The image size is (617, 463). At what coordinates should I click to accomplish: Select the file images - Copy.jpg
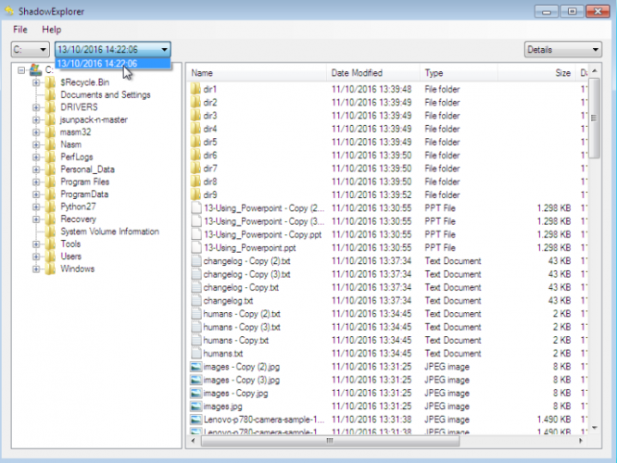pyautogui.click(x=235, y=394)
